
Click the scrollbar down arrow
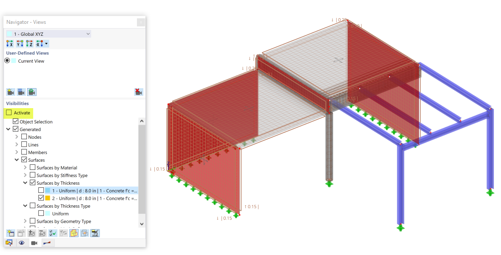tap(142, 223)
